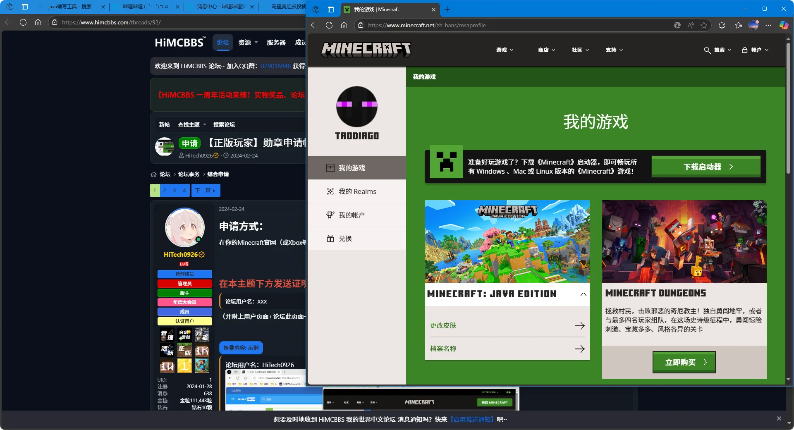Refresh the HiMCBBS forum page
This screenshot has width=794, height=430.
(23, 22)
